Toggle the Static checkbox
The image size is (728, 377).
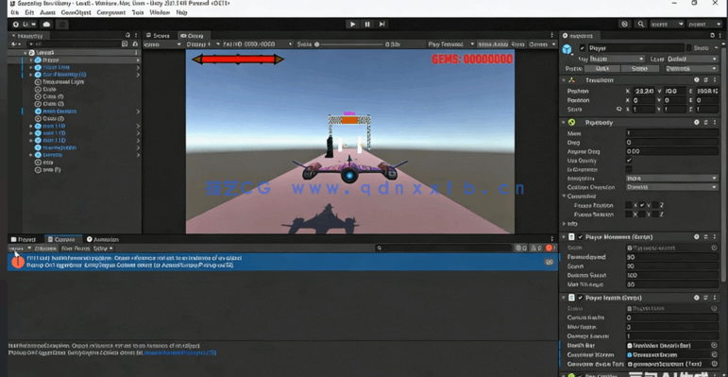(689, 48)
